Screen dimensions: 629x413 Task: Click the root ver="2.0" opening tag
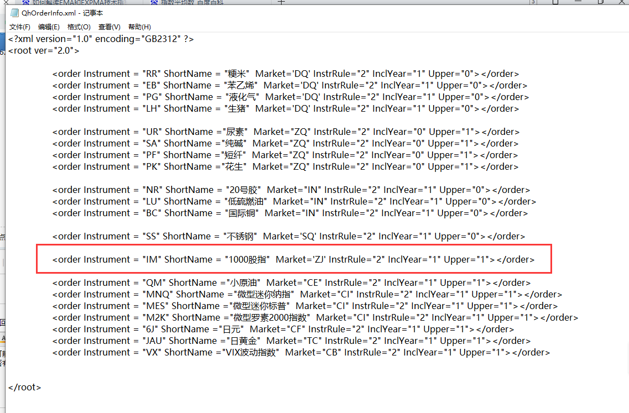[x=44, y=50]
